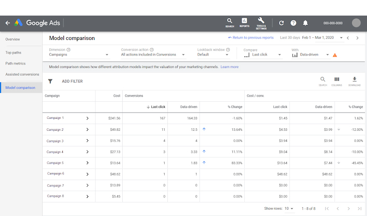Open the Show rows 10 dropdown

289,209
